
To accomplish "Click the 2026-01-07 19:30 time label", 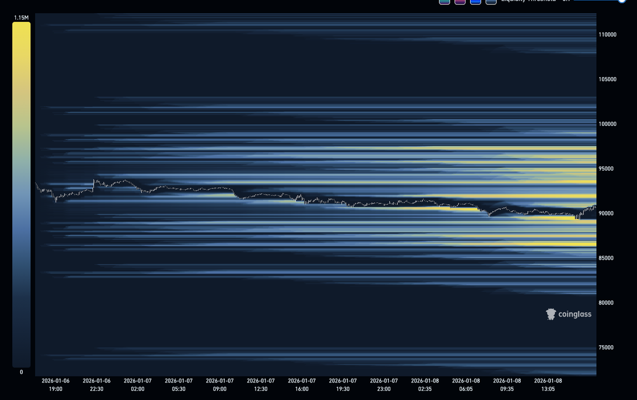I will 343,385.
